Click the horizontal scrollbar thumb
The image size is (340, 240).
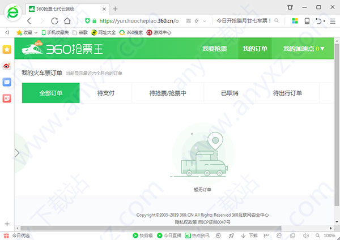coord(151,228)
